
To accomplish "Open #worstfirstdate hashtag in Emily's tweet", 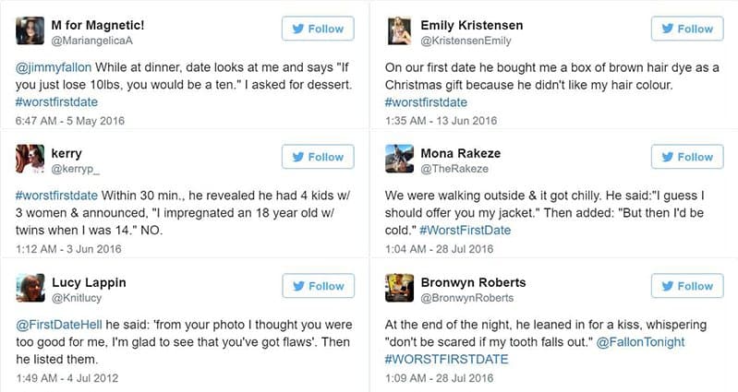I will pos(426,101).
